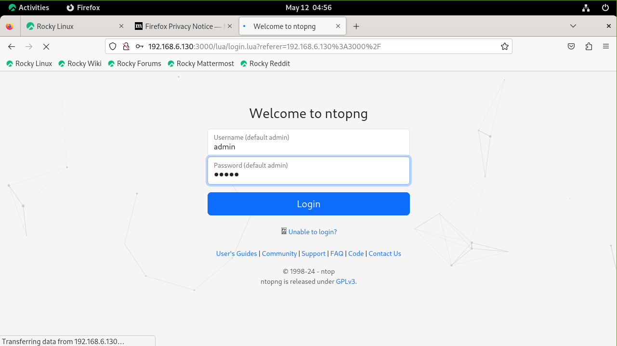The image size is (617, 346).
Task: Click the power icon in top bar
Action: pos(605,8)
